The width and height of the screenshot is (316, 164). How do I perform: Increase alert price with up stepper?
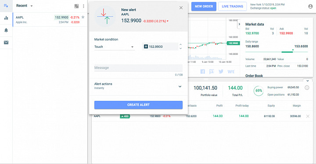click(x=180, y=45)
